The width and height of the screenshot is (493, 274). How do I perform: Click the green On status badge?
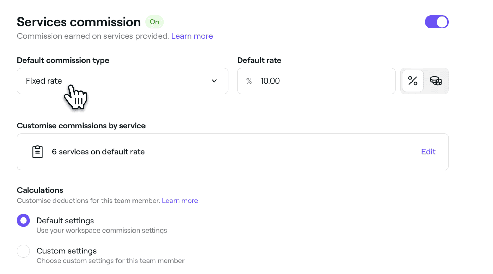click(x=154, y=22)
